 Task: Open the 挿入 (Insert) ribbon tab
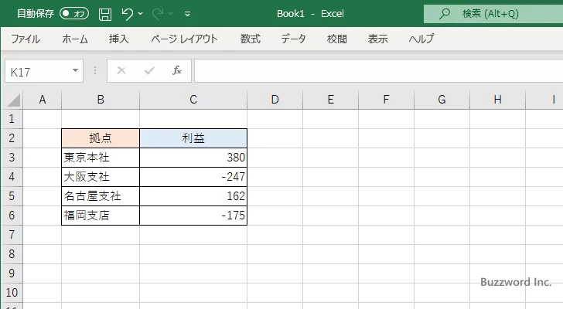118,39
